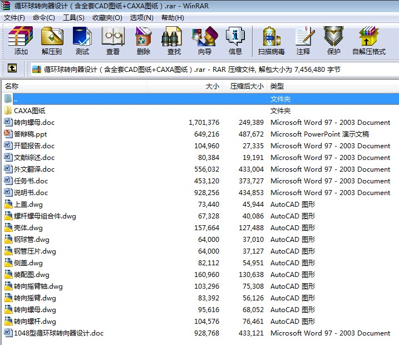The image size is (399, 345).
Task: Open the 文件(F) menu
Action: coord(14,18)
